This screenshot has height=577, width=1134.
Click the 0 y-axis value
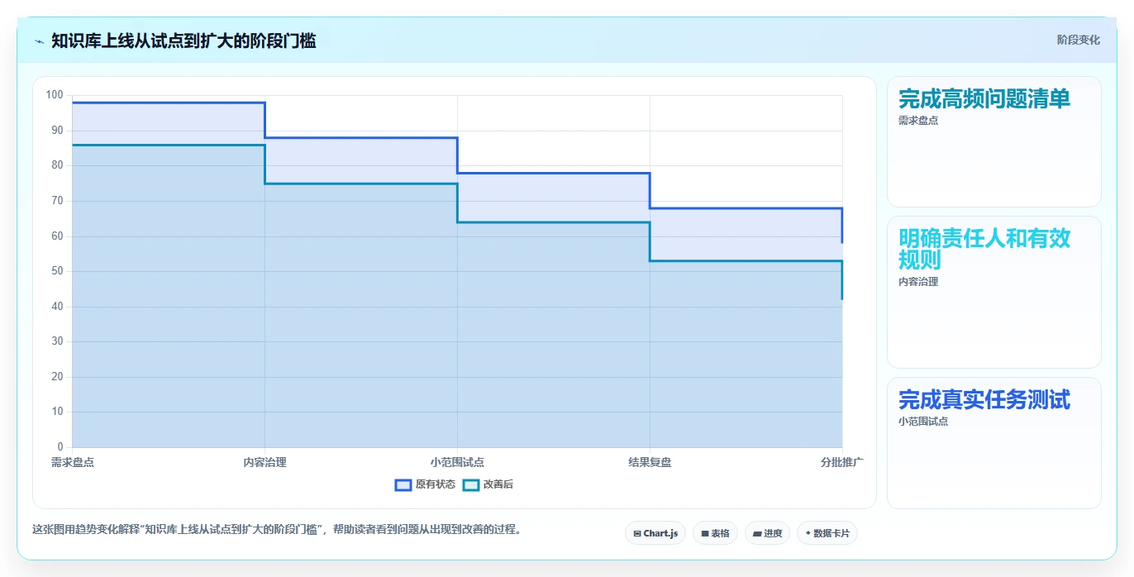point(60,447)
